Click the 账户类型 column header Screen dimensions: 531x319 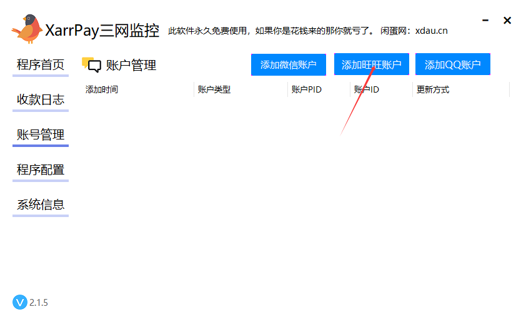coord(214,89)
